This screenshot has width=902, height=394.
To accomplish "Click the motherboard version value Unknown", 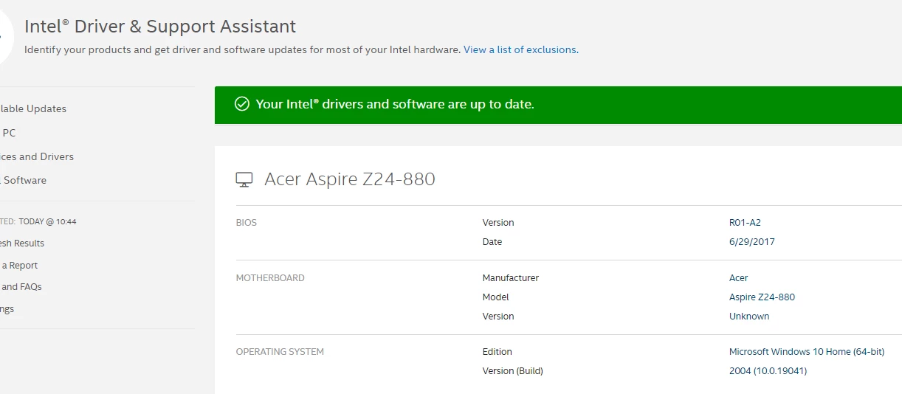I will [749, 316].
